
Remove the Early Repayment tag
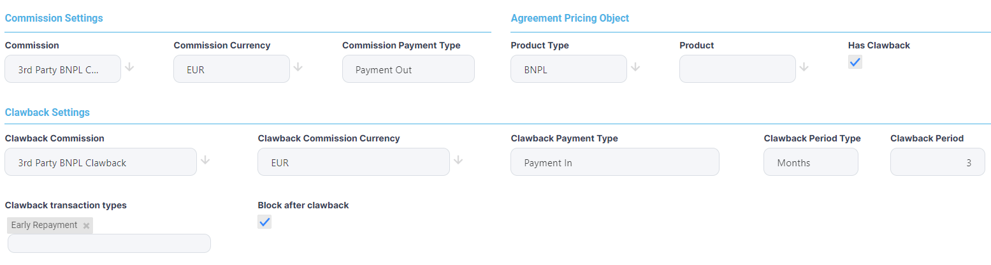[x=86, y=226]
